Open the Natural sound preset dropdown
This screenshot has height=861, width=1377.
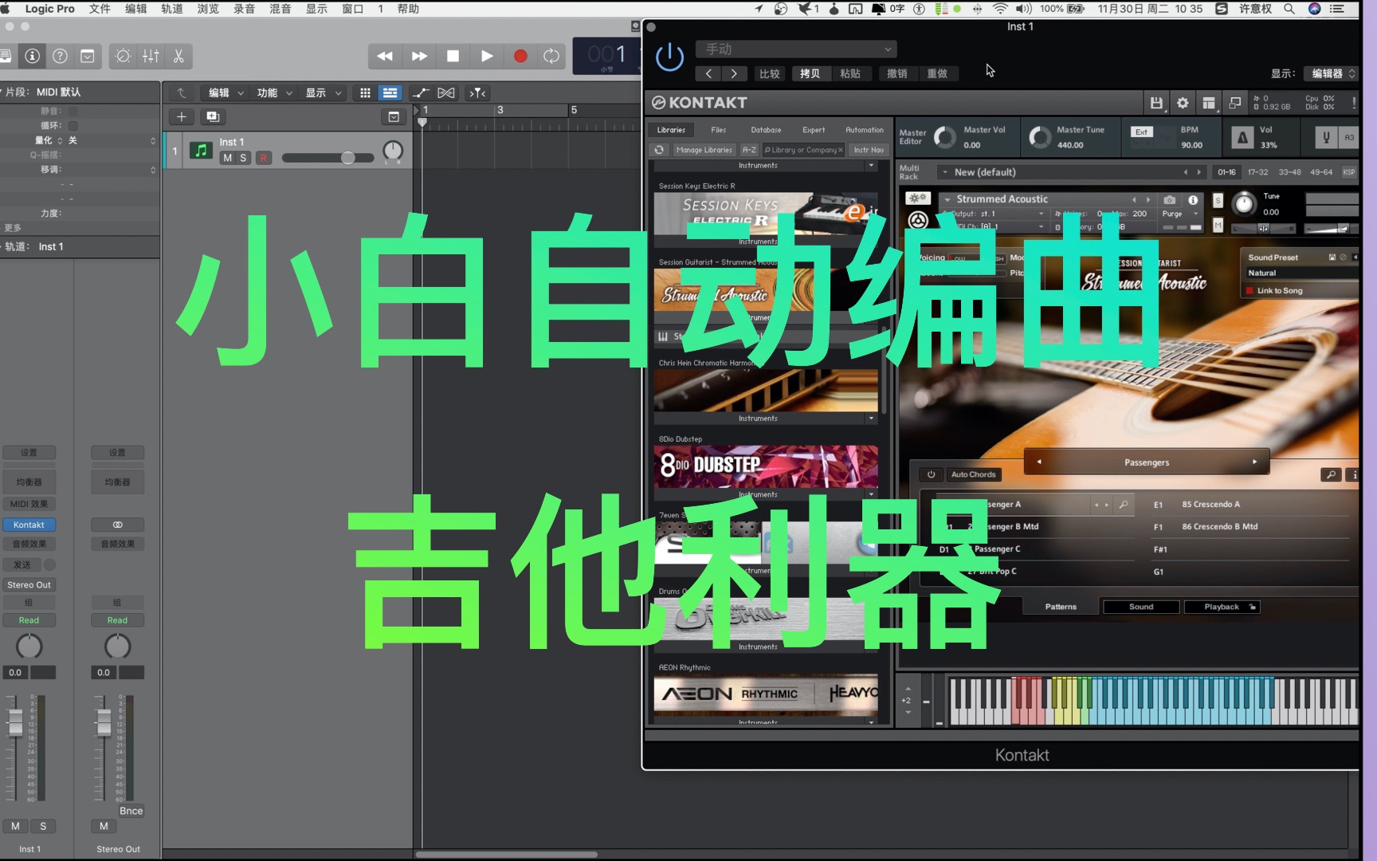[x=1300, y=273]
